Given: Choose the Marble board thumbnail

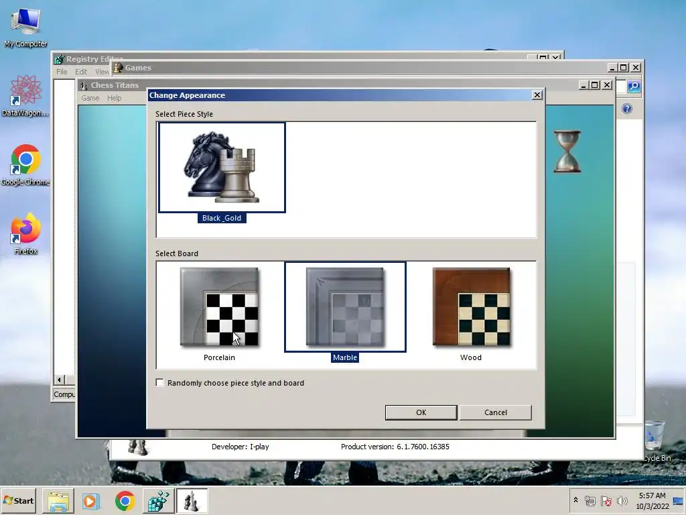Looking at the screenshot, I should click(x=345, y=307).
